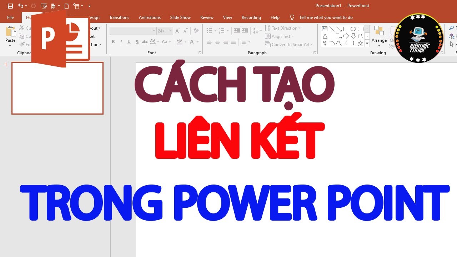The image size is (457, 257).
Task: Decrease the list indent level
Action: pyautogui.click(x=237, y=31)
